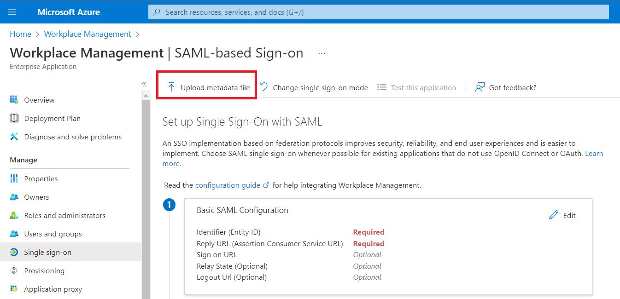Click the Application proxy icon
The width and height of the screenshot is (620, 299).
pos(14,289)
